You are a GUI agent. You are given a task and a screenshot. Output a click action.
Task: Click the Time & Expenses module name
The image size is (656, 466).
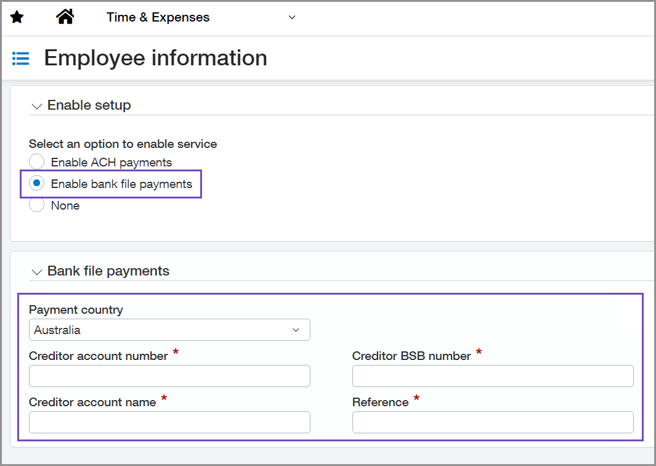158,17
